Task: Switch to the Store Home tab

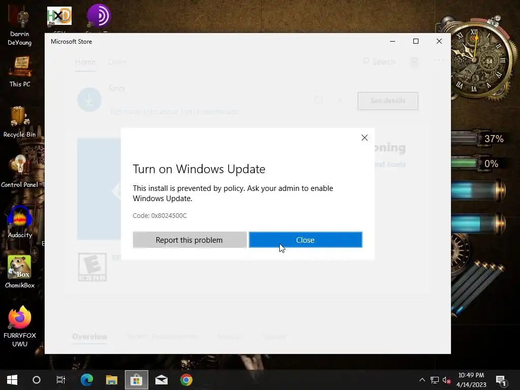Action: pyautogui.click(x=85, y=62)
